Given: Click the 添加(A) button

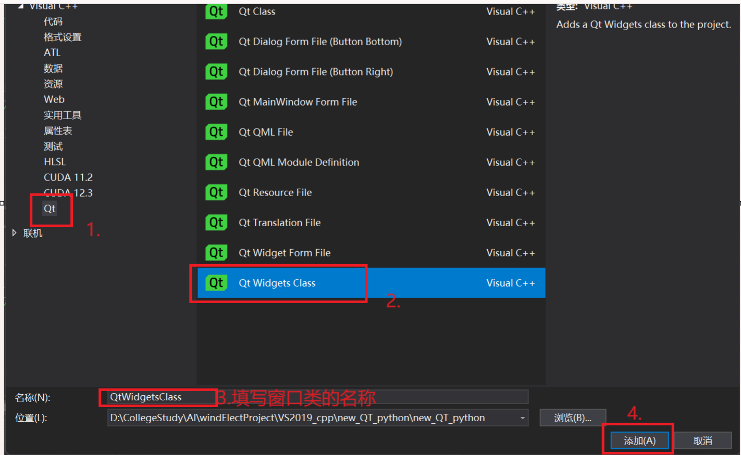Looking at the screenshot, I should [x=639, y=441].
